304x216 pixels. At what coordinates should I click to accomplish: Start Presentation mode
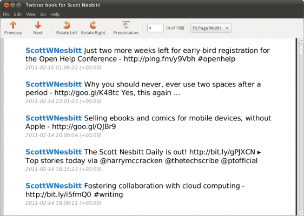(x=126, y=28)
